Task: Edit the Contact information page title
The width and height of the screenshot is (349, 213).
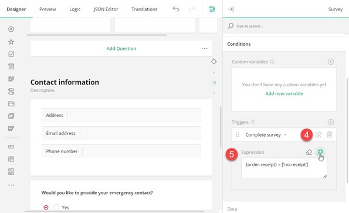Action: click(x=65, y=82)
